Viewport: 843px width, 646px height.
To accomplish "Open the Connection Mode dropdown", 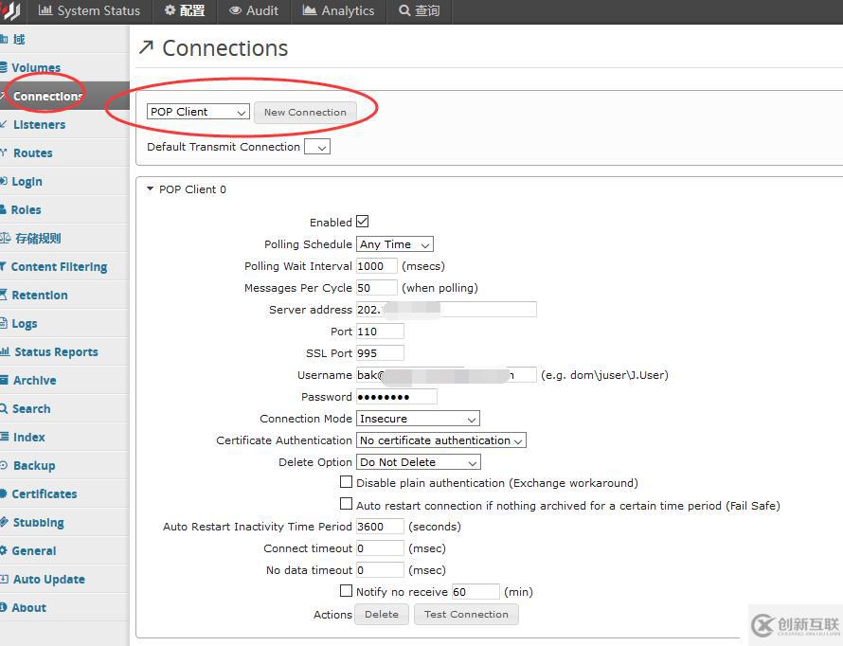I will (x=418, y=419).
